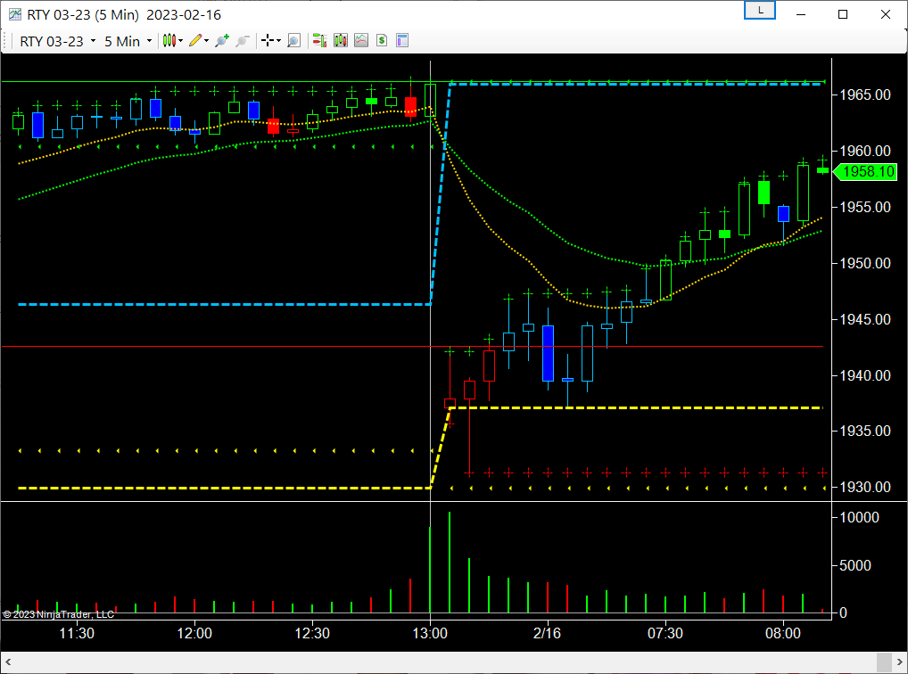Select the drawing tools pencil icon

point(195,40)
